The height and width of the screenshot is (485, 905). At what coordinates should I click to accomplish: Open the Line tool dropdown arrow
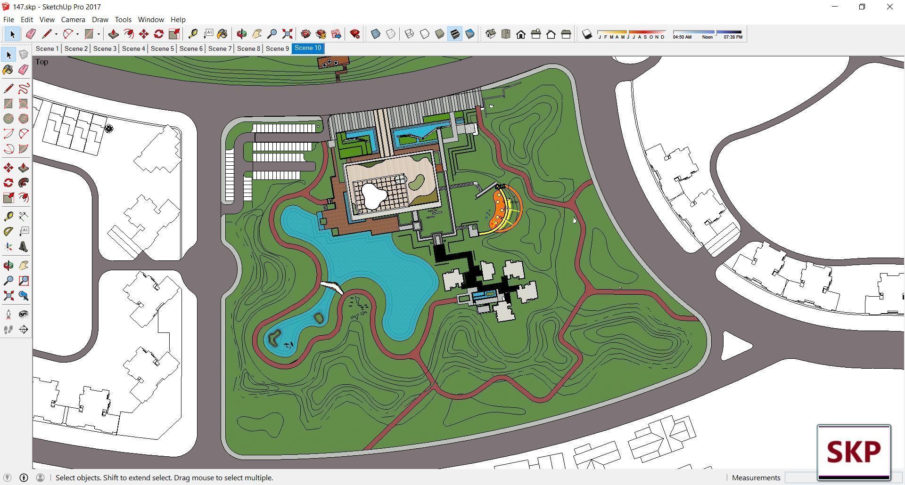pyautogui.click(x=56, y=34)
